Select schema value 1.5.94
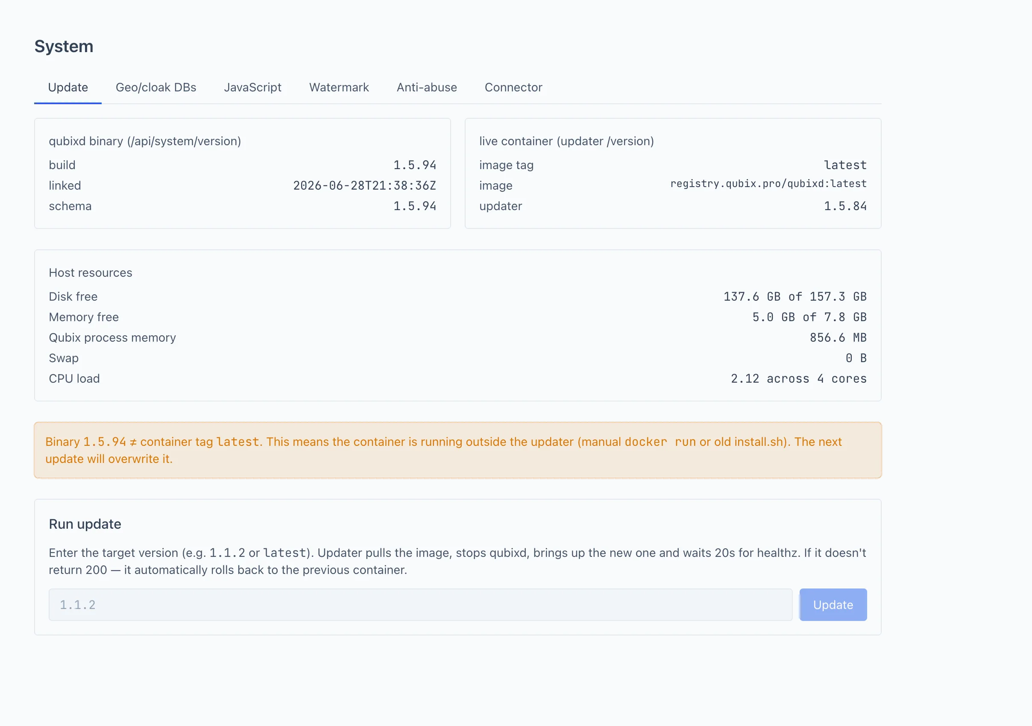Image resolution: width=1032 pixels, height=726 pixels. [x=414, y=206]
